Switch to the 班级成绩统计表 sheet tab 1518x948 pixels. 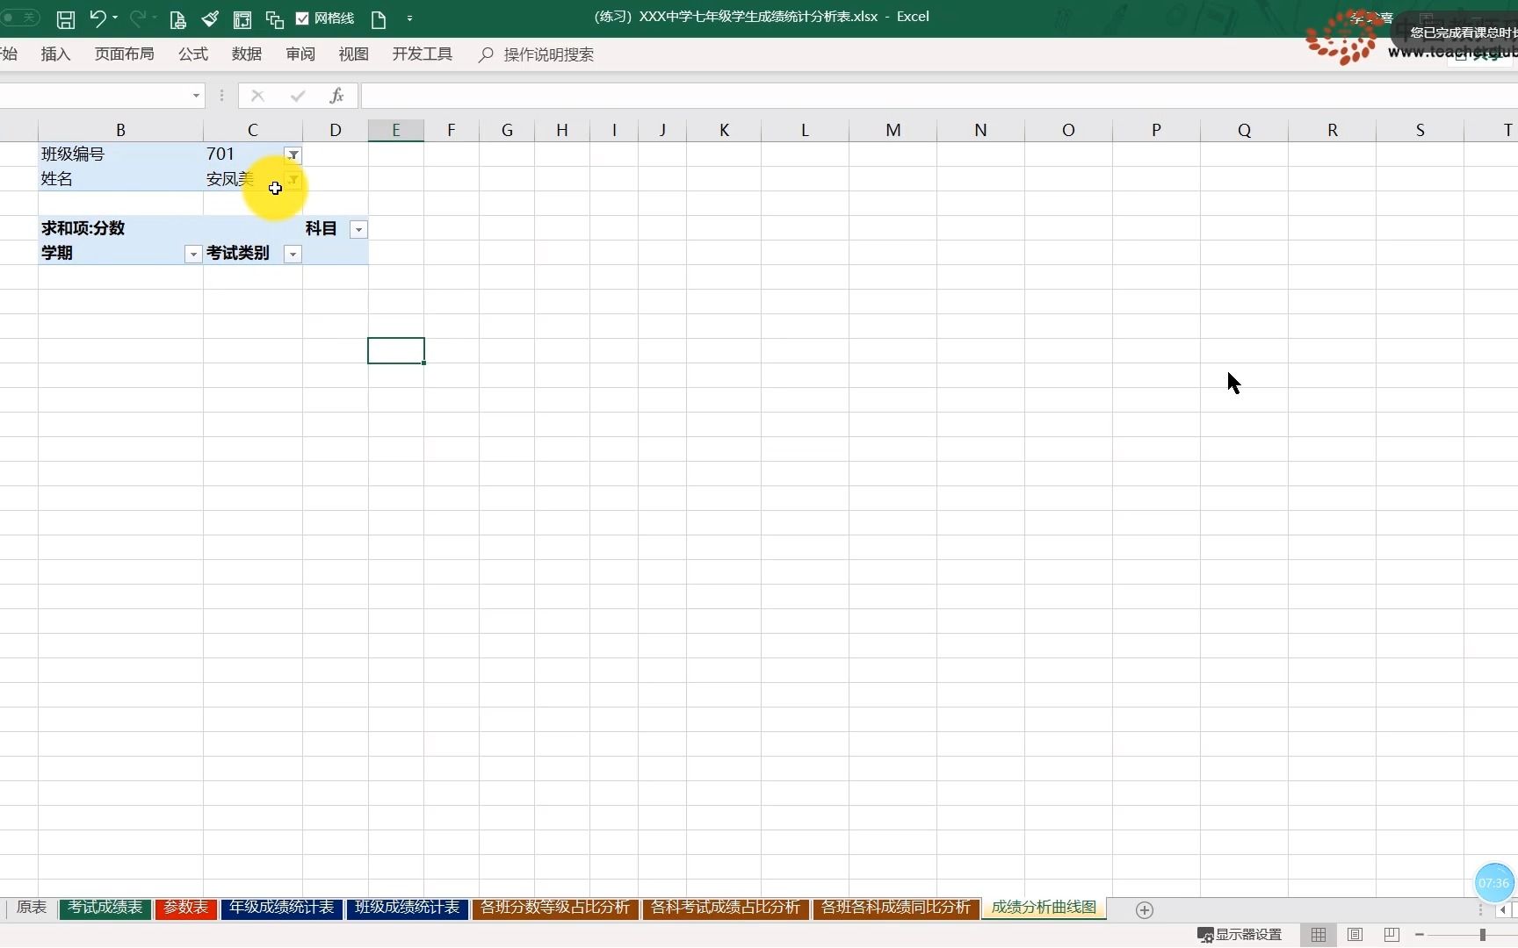pyautogui.click(x=408, y=908)
